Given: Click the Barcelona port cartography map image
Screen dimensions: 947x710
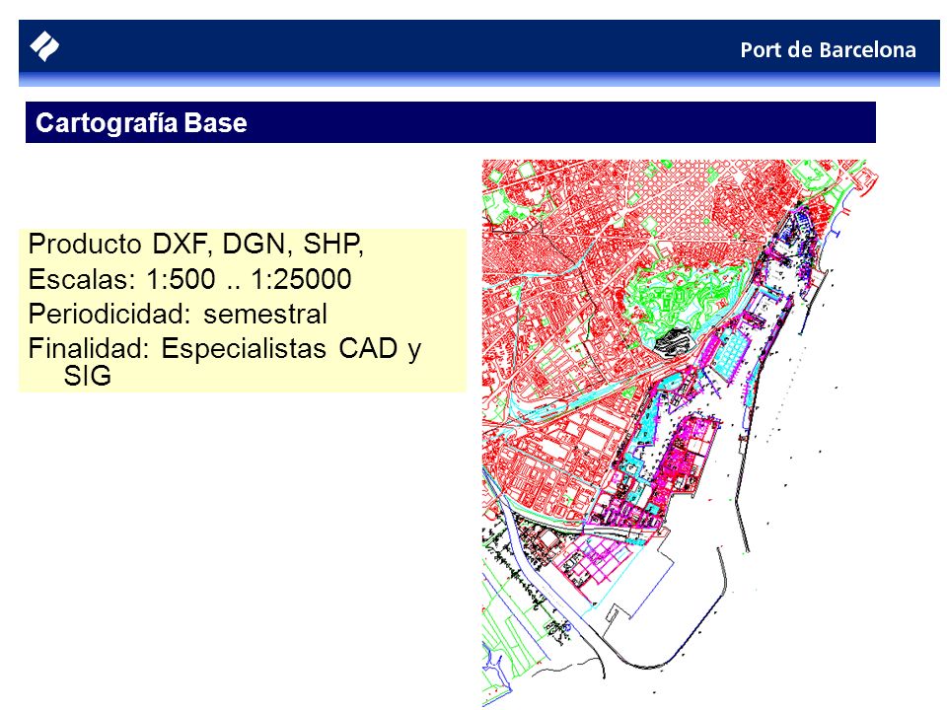Looking at the screenshot, I should [680, 432].
